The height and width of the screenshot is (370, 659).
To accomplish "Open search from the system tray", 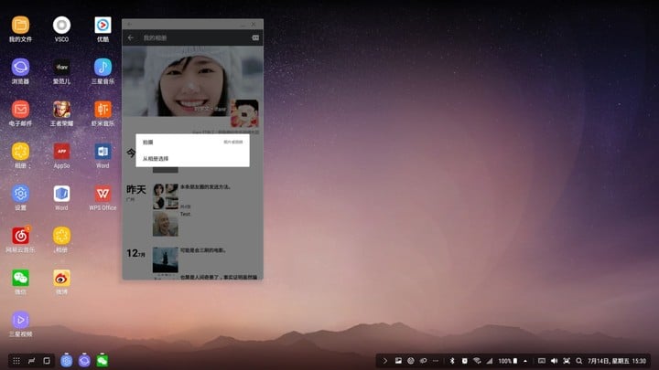I will click(x=578, y=361).
